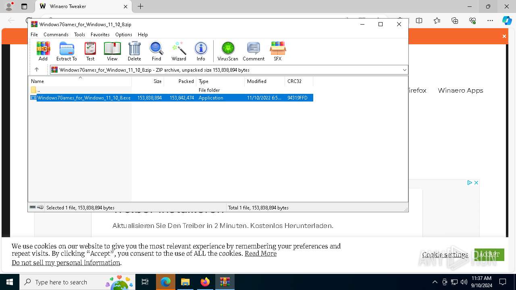The width and height of the screenshot is (516, 290).
Task: Open Edge tab actions menu icon
Action: tap(24, 6)
